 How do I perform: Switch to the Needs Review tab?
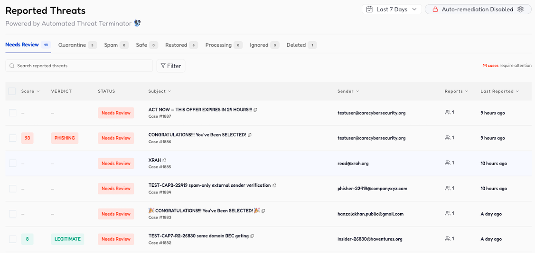point(28,44)
